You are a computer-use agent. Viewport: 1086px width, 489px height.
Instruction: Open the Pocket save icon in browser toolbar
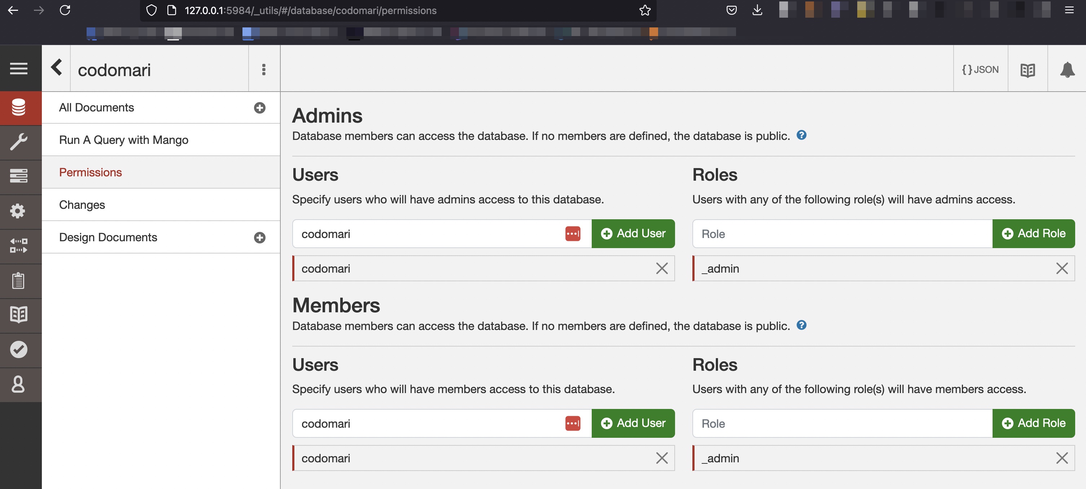[x=731, y=10]
